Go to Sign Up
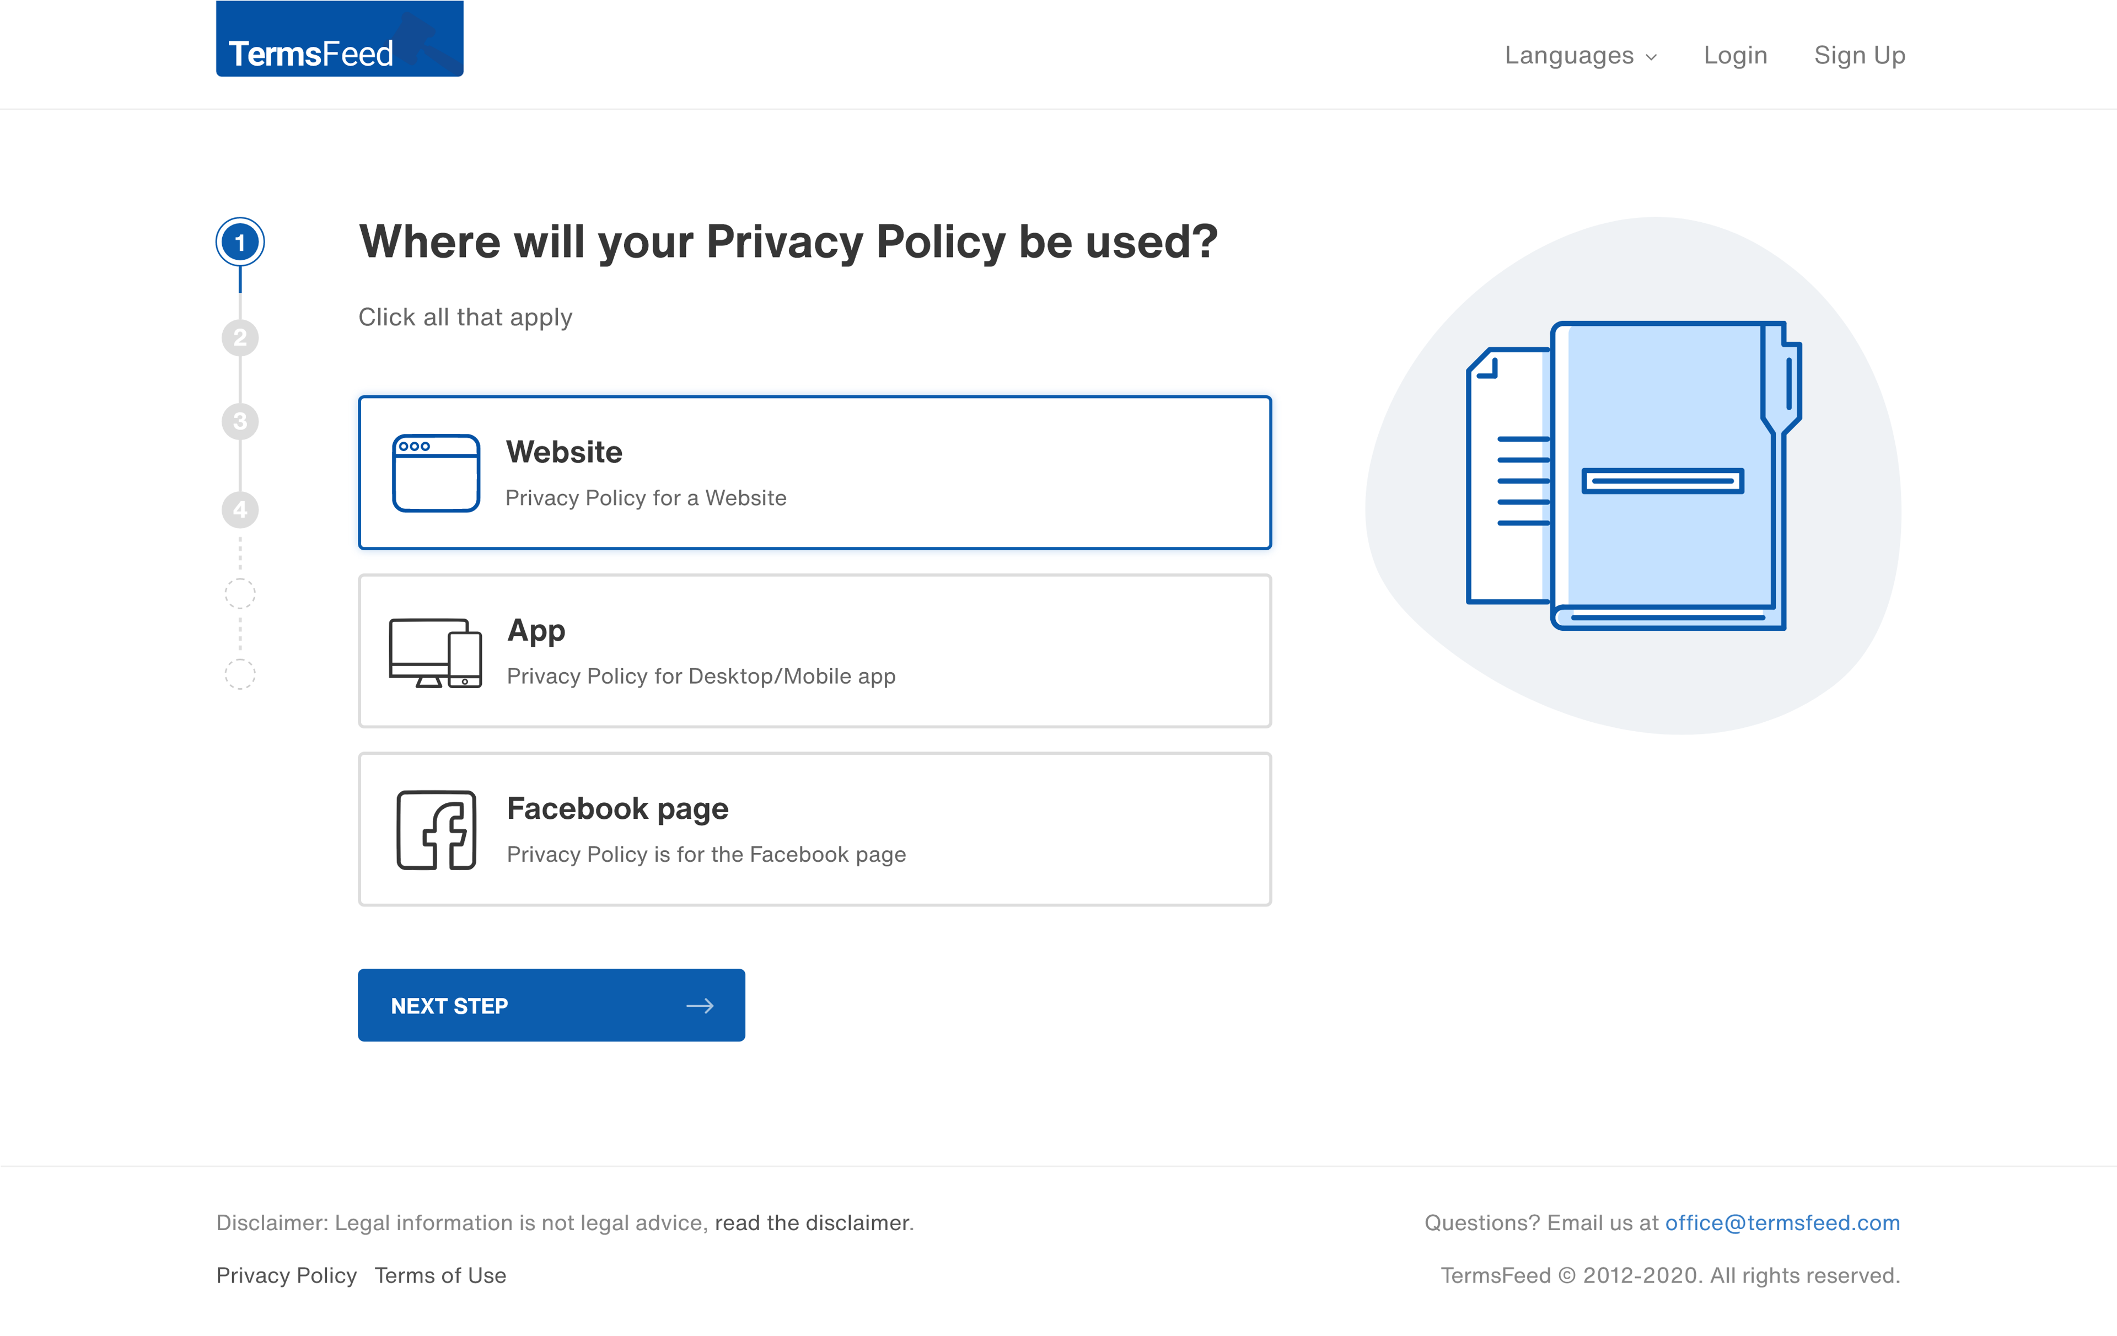2117x1336 pixels. pyautogui.click(x=1860, y=55)
